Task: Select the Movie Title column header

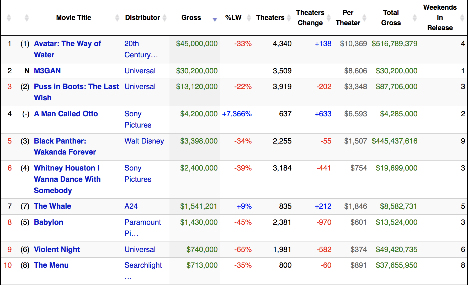Action: (x=74, y=18)
